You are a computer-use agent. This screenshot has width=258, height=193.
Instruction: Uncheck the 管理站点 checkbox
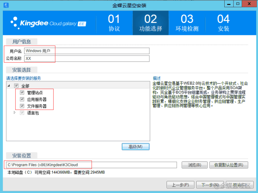[22, 92]
